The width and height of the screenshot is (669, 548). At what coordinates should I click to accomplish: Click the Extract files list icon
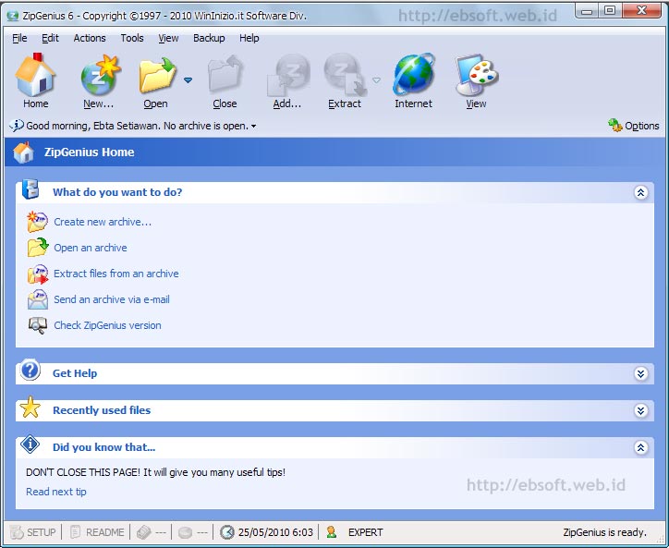point(38,274)
